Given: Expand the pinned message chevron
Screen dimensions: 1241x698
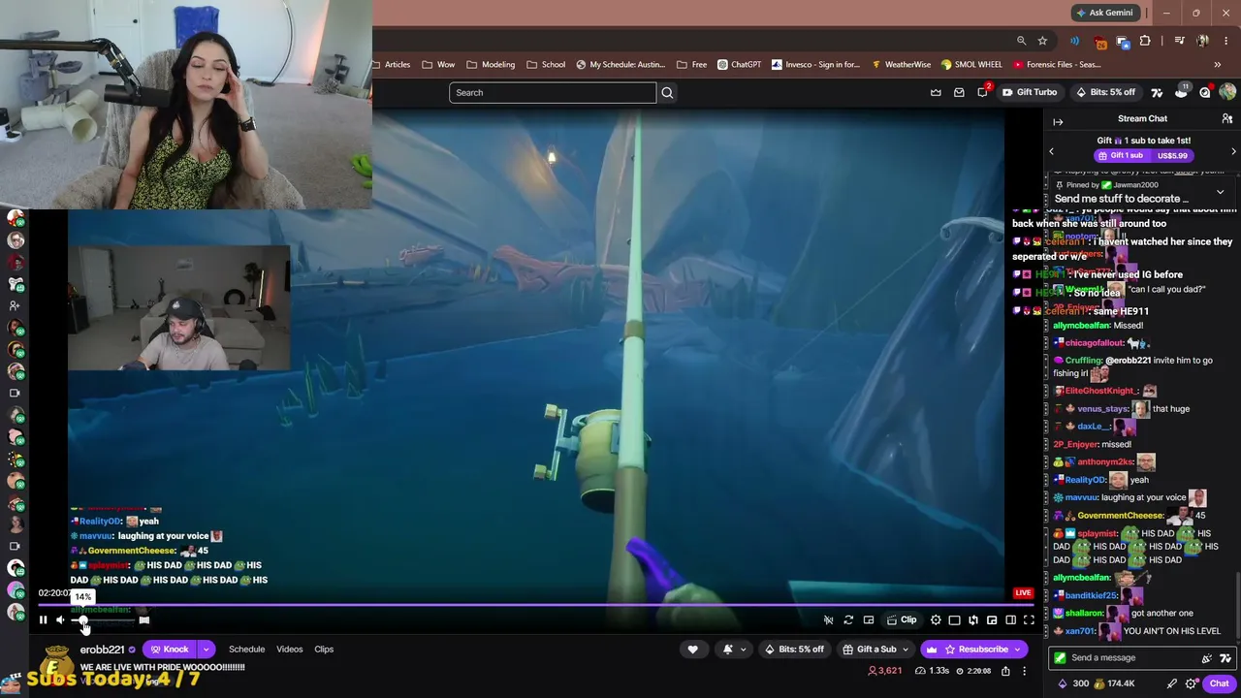Looking at the screenshot, I should [1220, 192].
